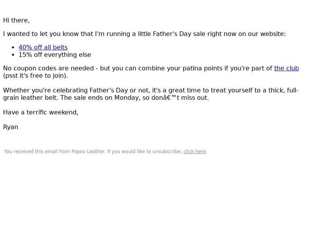This screenshot has height=232, width=309.
Task: Click 'If you would like to unsubscribe' footer text
Action: (144, 152)
